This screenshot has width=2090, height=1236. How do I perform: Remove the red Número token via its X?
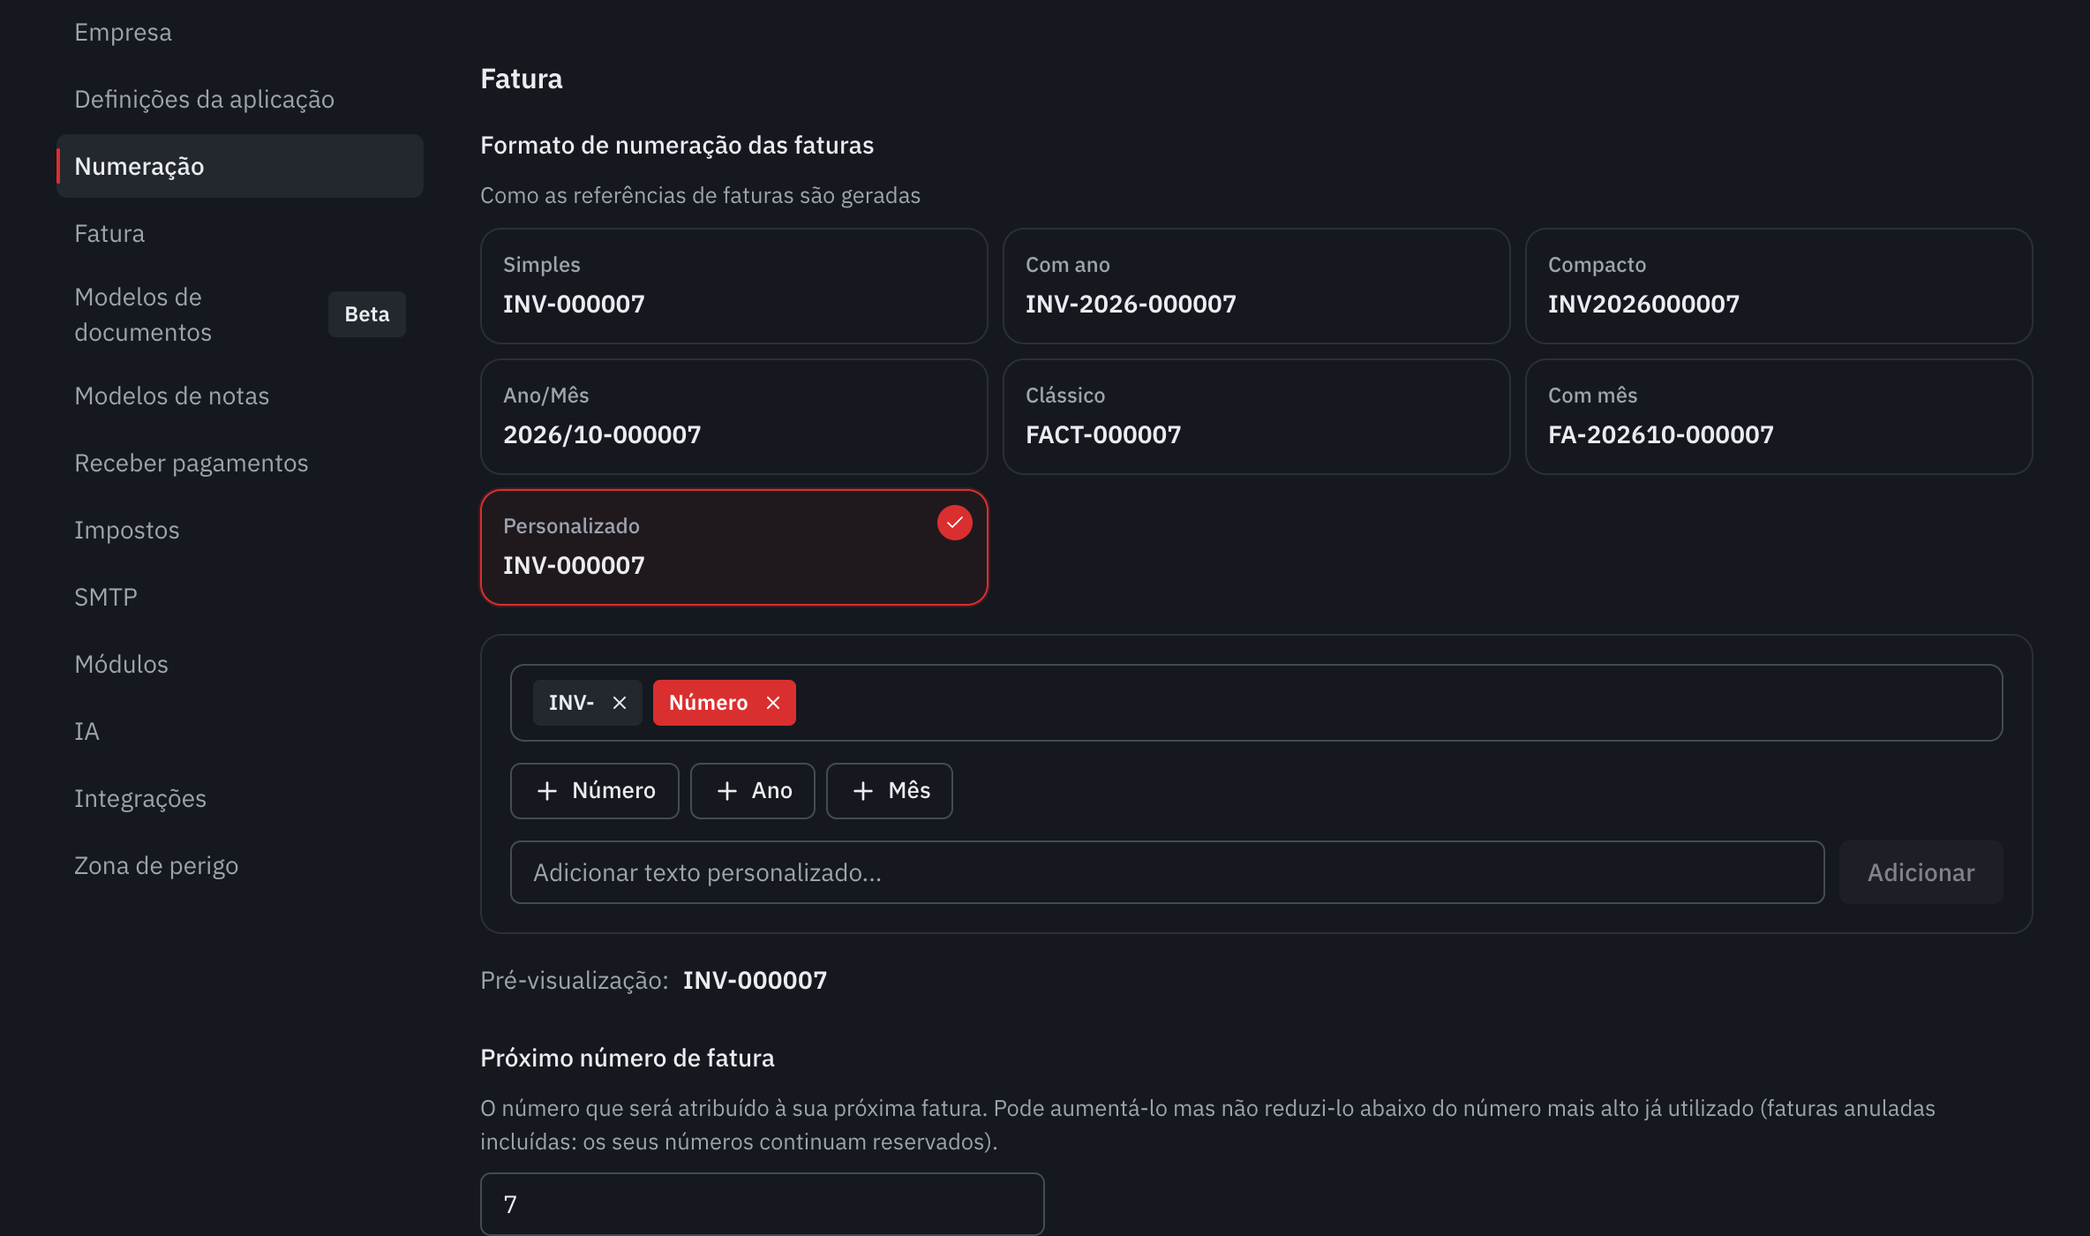click(x=773, y=703)
